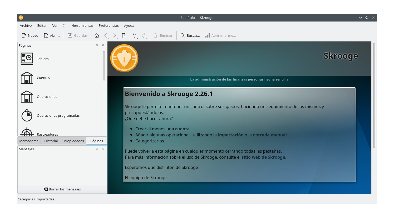Navigate back with the left arrow icon
394x224 pixels.
tap(105, 35)
